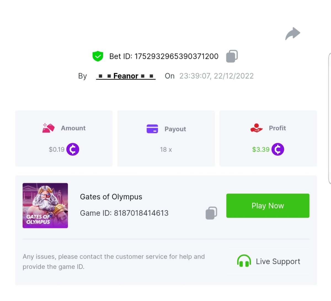Copy the Game ID using copy icon
This screenshot has height=301, width=331.
pyautogui.click(x=211, y=213)
